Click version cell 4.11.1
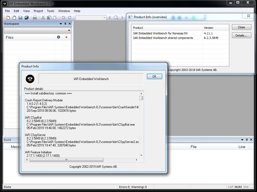Screen dimensions: 257x192 (208, 33)
